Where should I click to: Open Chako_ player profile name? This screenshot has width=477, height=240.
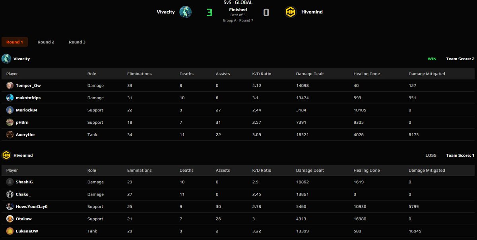(23, 194)
